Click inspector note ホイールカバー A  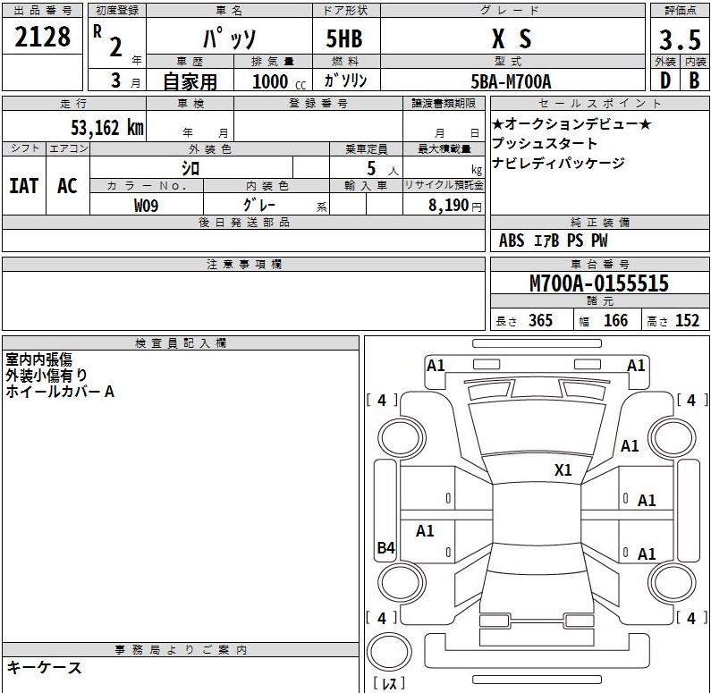click(60, 391)
